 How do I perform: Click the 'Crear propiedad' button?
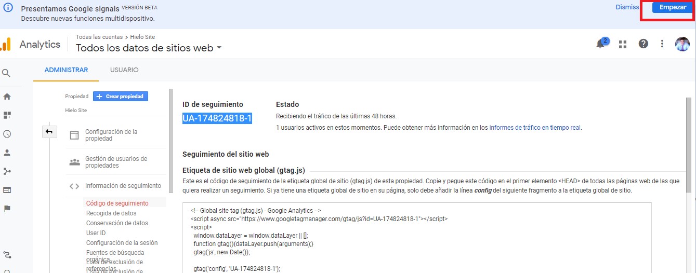(121, 97)
